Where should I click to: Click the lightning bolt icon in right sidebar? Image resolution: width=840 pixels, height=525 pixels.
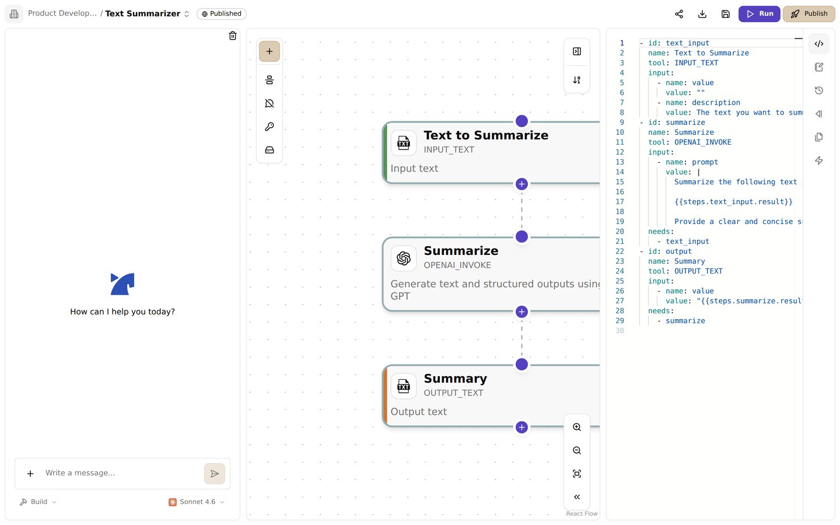point(819,160)
